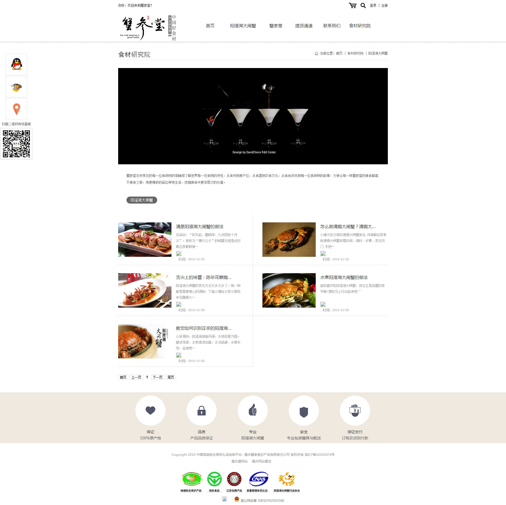Click the shield 安全 icon
This screenshot has height=505, width=506.
tap(304, 411)
